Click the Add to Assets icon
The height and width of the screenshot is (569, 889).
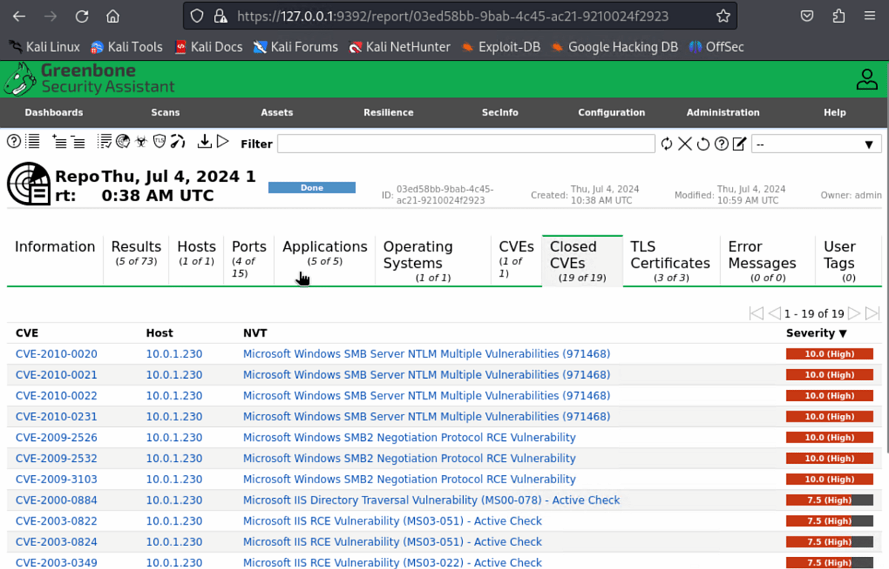click(x=59, y=142)
